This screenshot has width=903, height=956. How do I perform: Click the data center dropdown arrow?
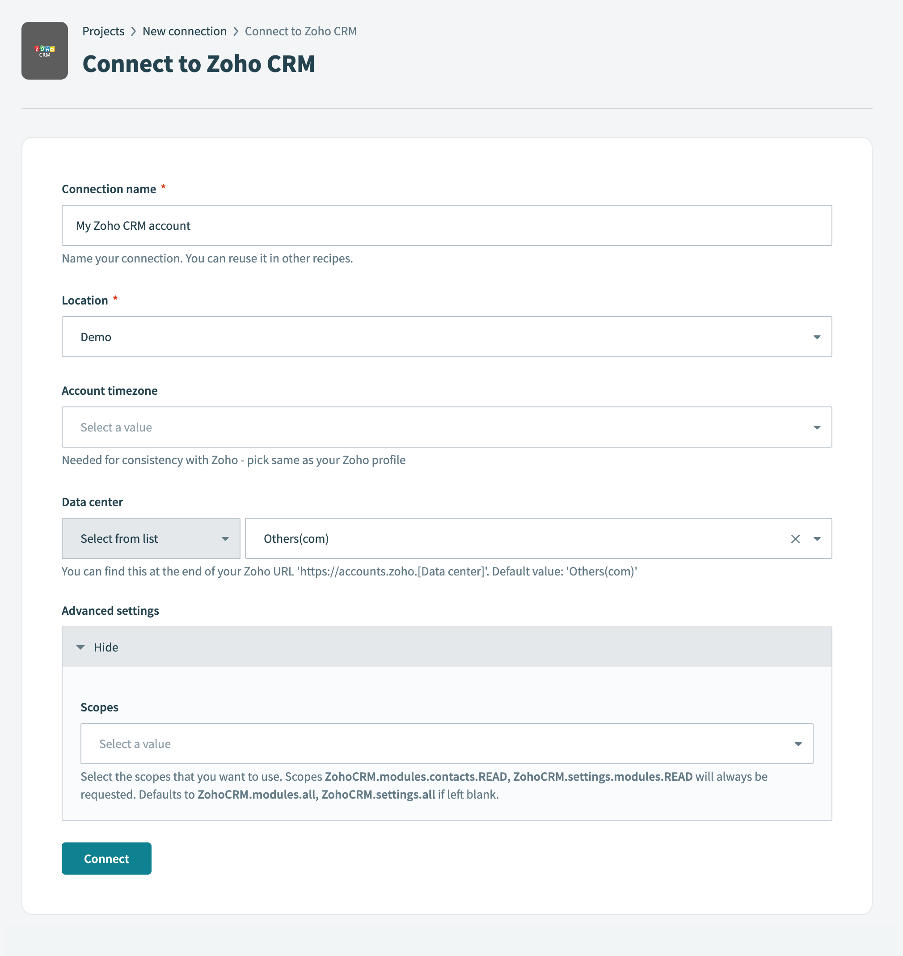[817, 539]
